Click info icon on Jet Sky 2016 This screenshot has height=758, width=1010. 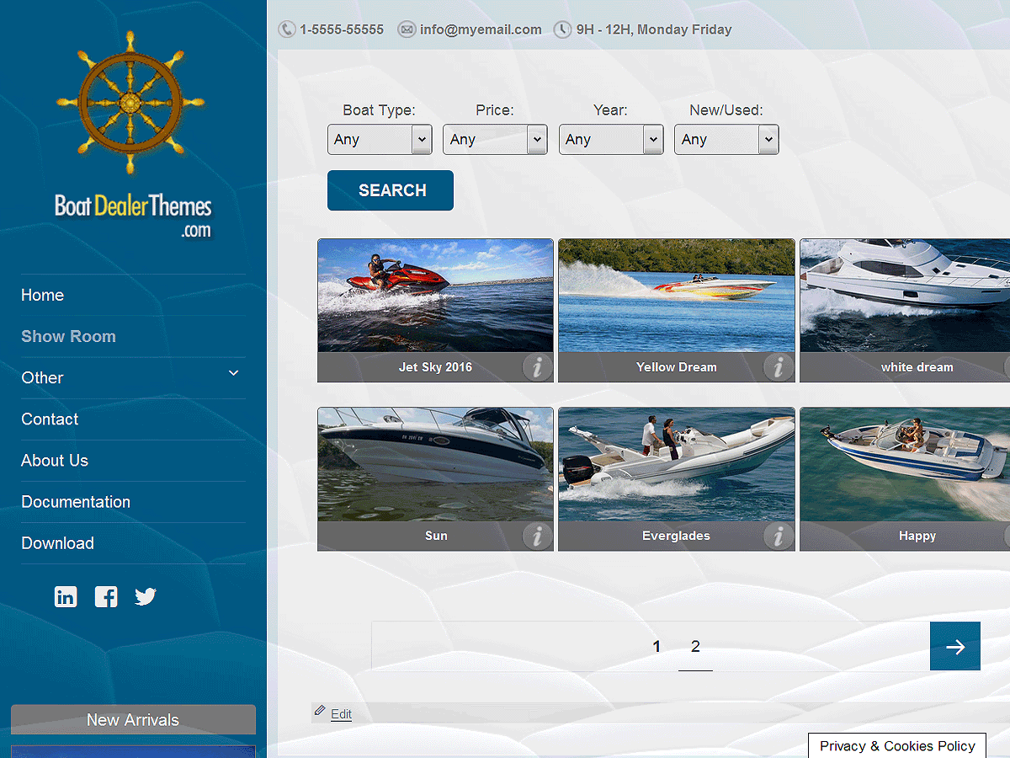click(x=537, y=367)
